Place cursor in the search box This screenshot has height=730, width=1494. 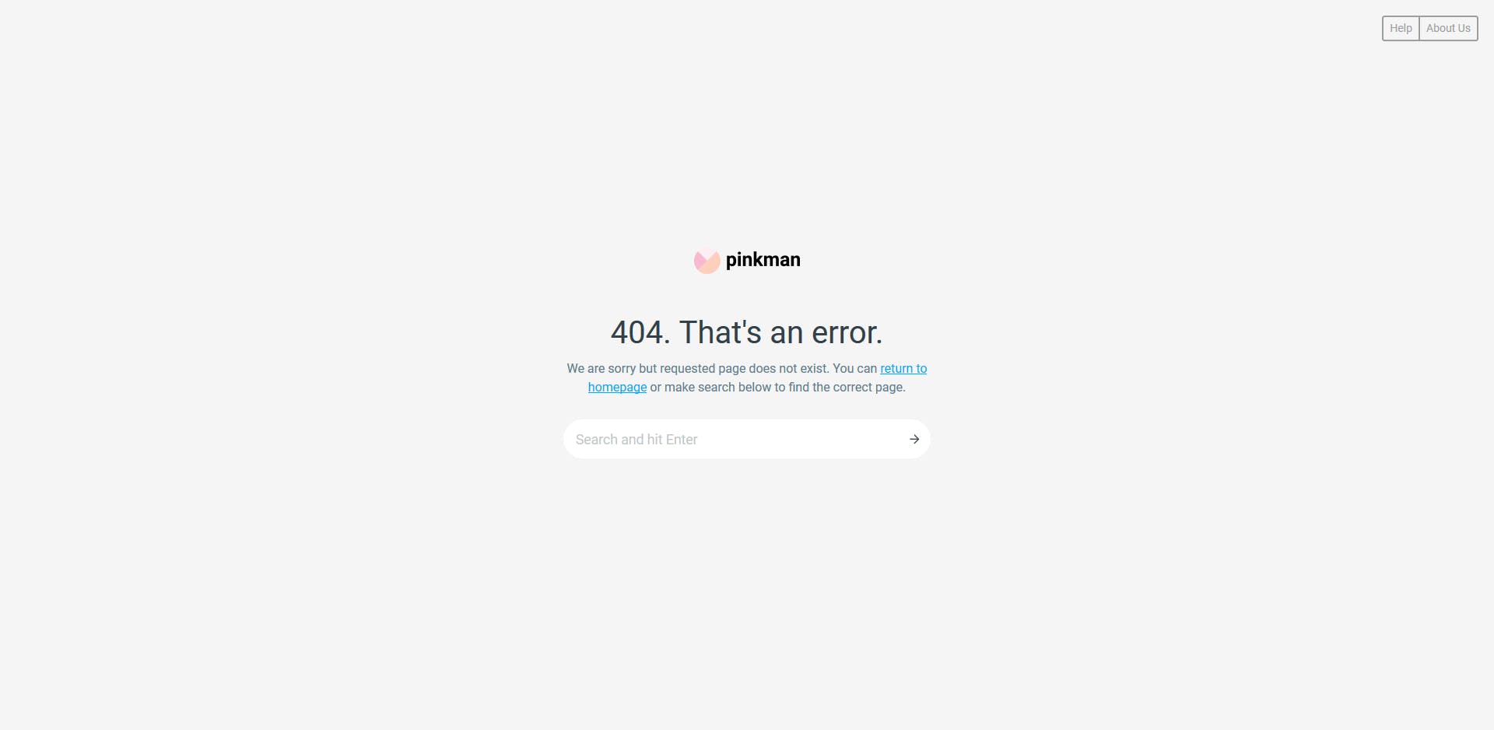735,440
